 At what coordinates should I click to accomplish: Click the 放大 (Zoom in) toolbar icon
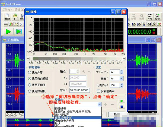tap(157, 17)
